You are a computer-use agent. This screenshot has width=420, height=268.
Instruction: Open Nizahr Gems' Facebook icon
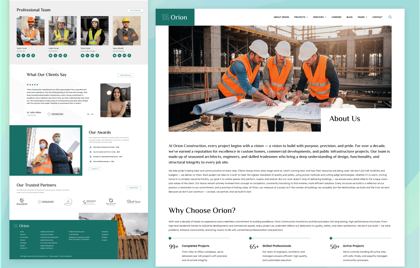tap(18, 56)
